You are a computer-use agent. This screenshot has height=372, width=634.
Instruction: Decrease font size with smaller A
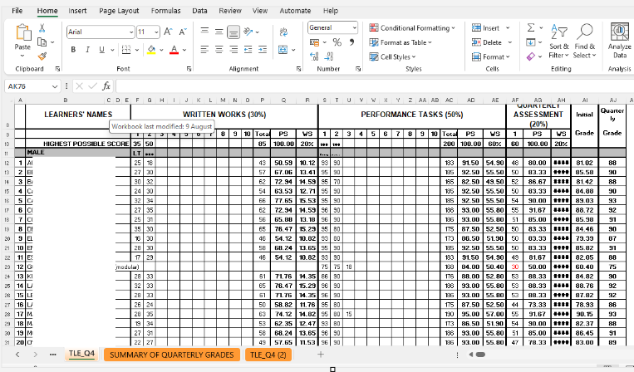click(183, 32)
